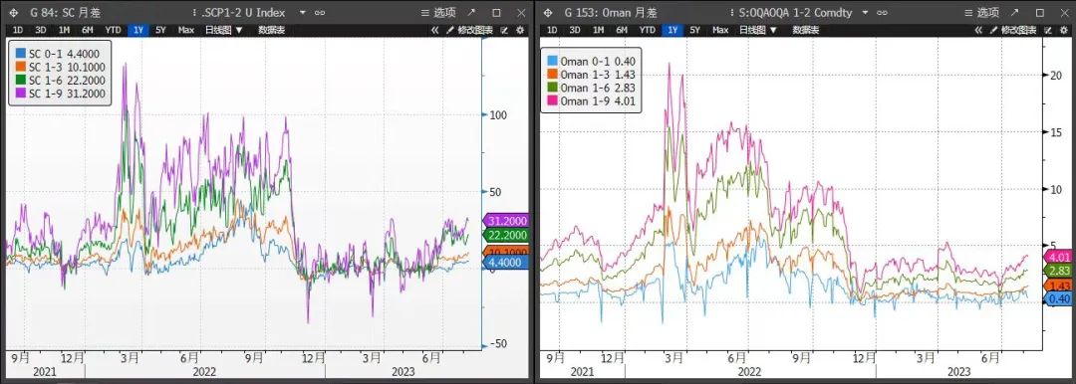
Task: Open 选项 options menu on SC panel
Action: (438, 12)
